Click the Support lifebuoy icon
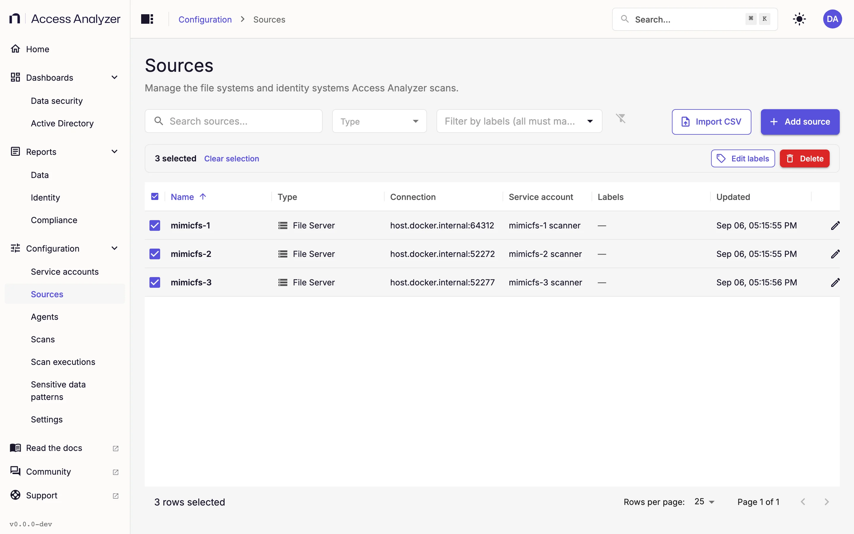 point(15,495)
